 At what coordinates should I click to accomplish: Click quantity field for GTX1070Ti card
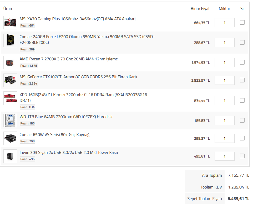coord(224,80)
